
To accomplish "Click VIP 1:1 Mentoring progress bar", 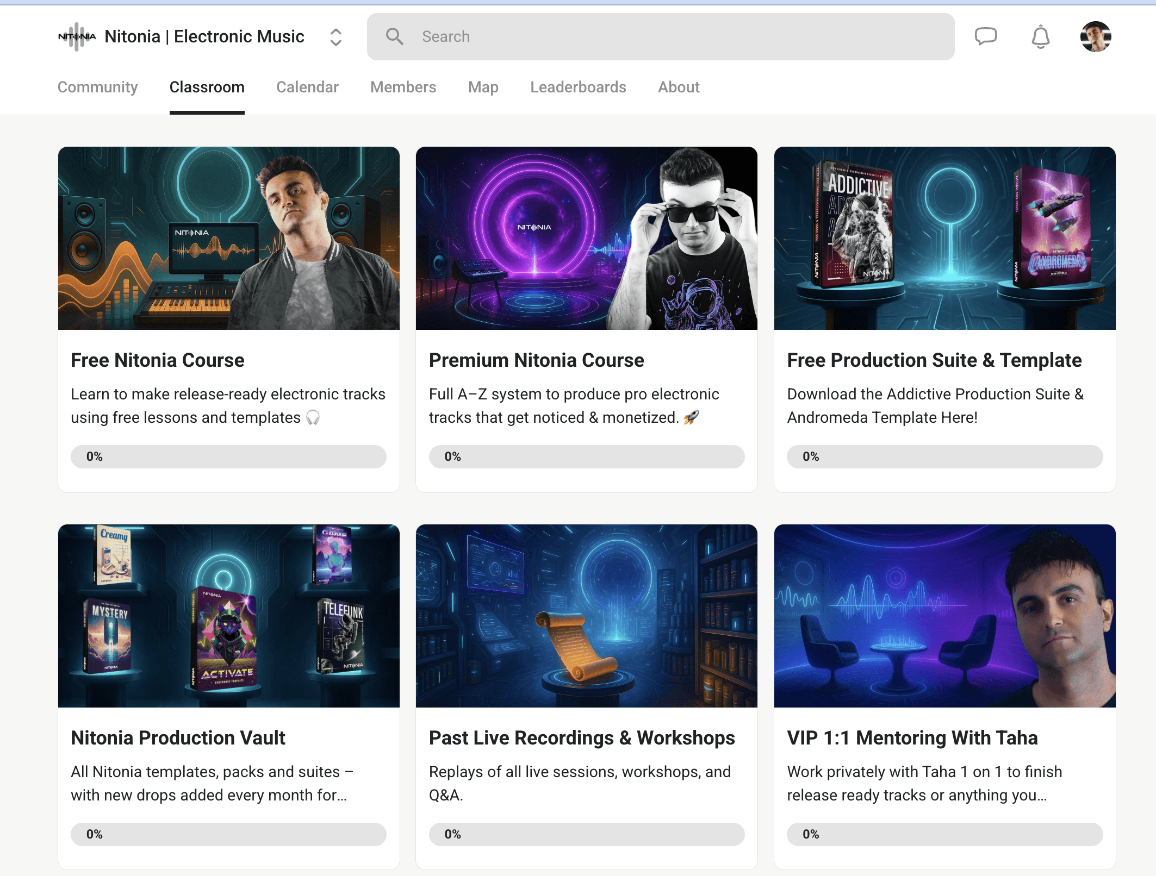I will (x=944, y=834).
